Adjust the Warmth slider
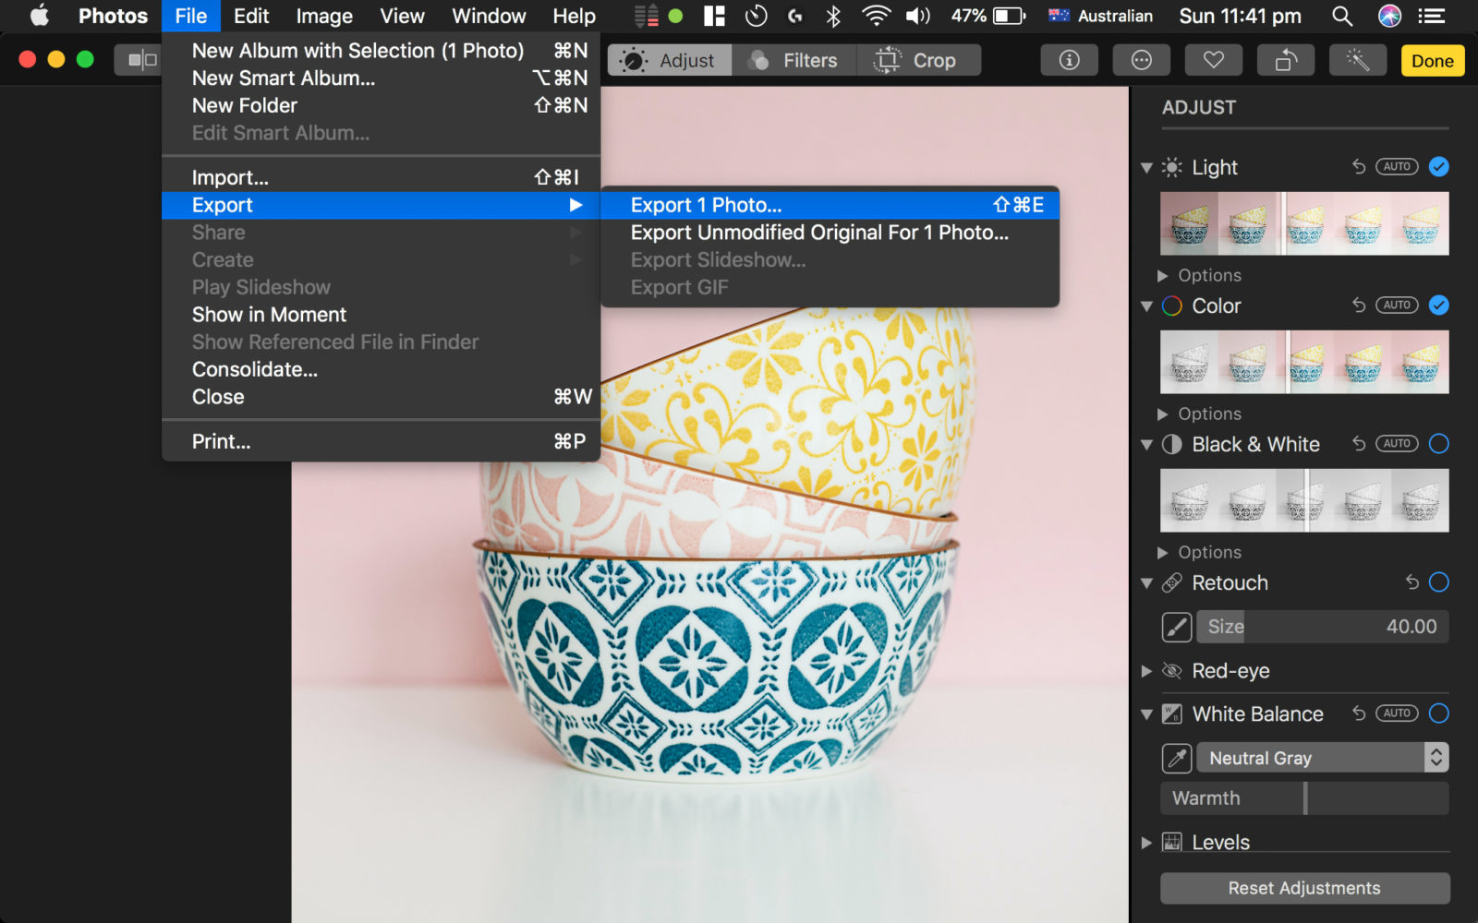The width and height of the screenshot is (1478, 923). (x=1306, y=797)
